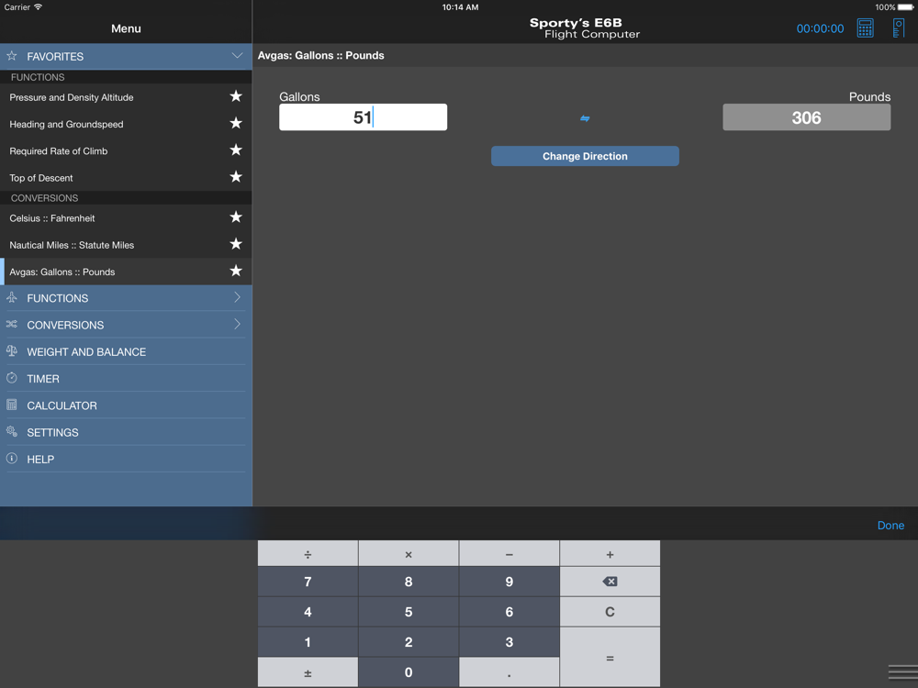The height and width of the screenshot is (688, 918).
Task: Click the shuffle icon beside Conversions
Action: tap(12, 324)
